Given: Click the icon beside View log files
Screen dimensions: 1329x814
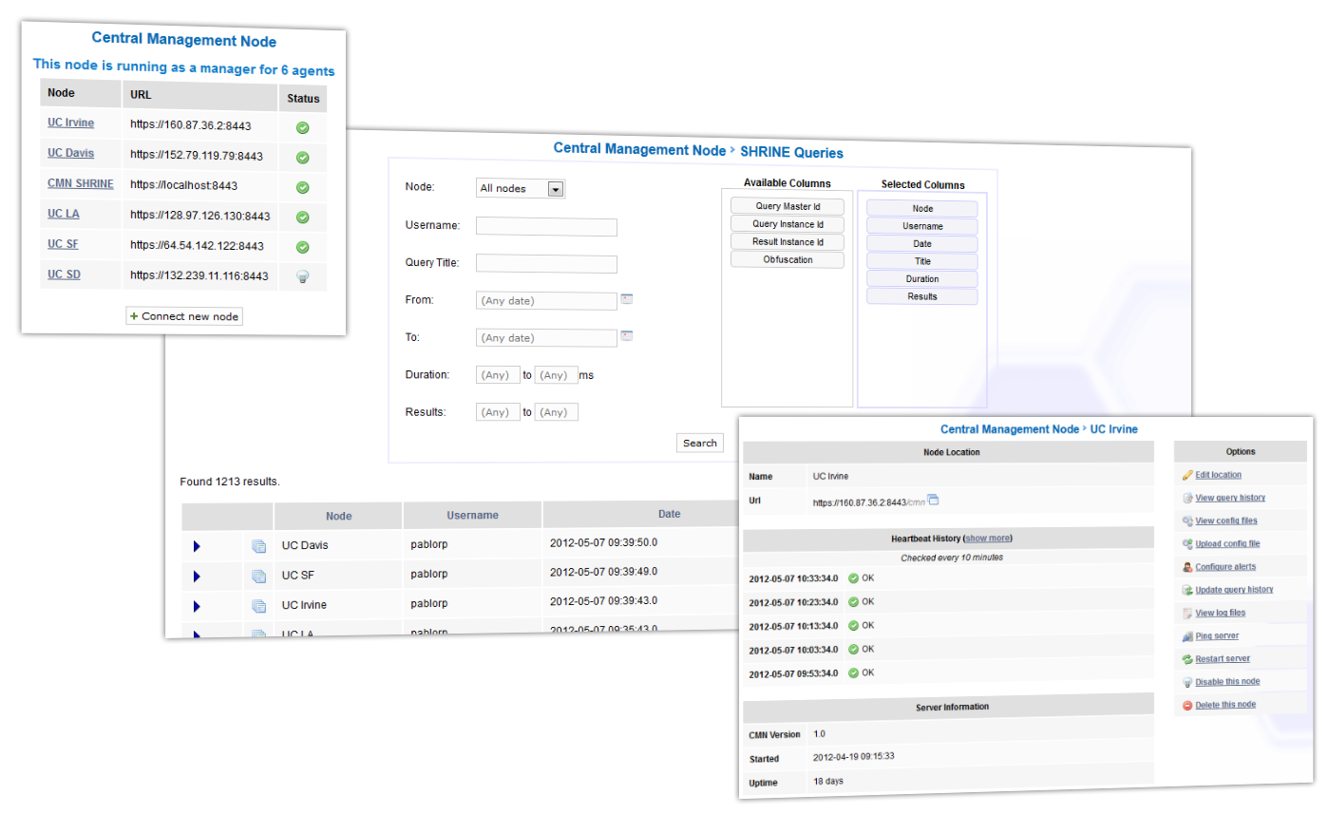Looking at the screenshot, I should tap(1187, 613).
